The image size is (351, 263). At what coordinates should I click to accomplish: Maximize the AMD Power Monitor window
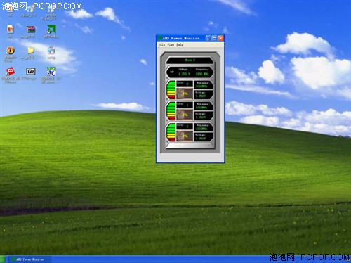click(214, 38)
